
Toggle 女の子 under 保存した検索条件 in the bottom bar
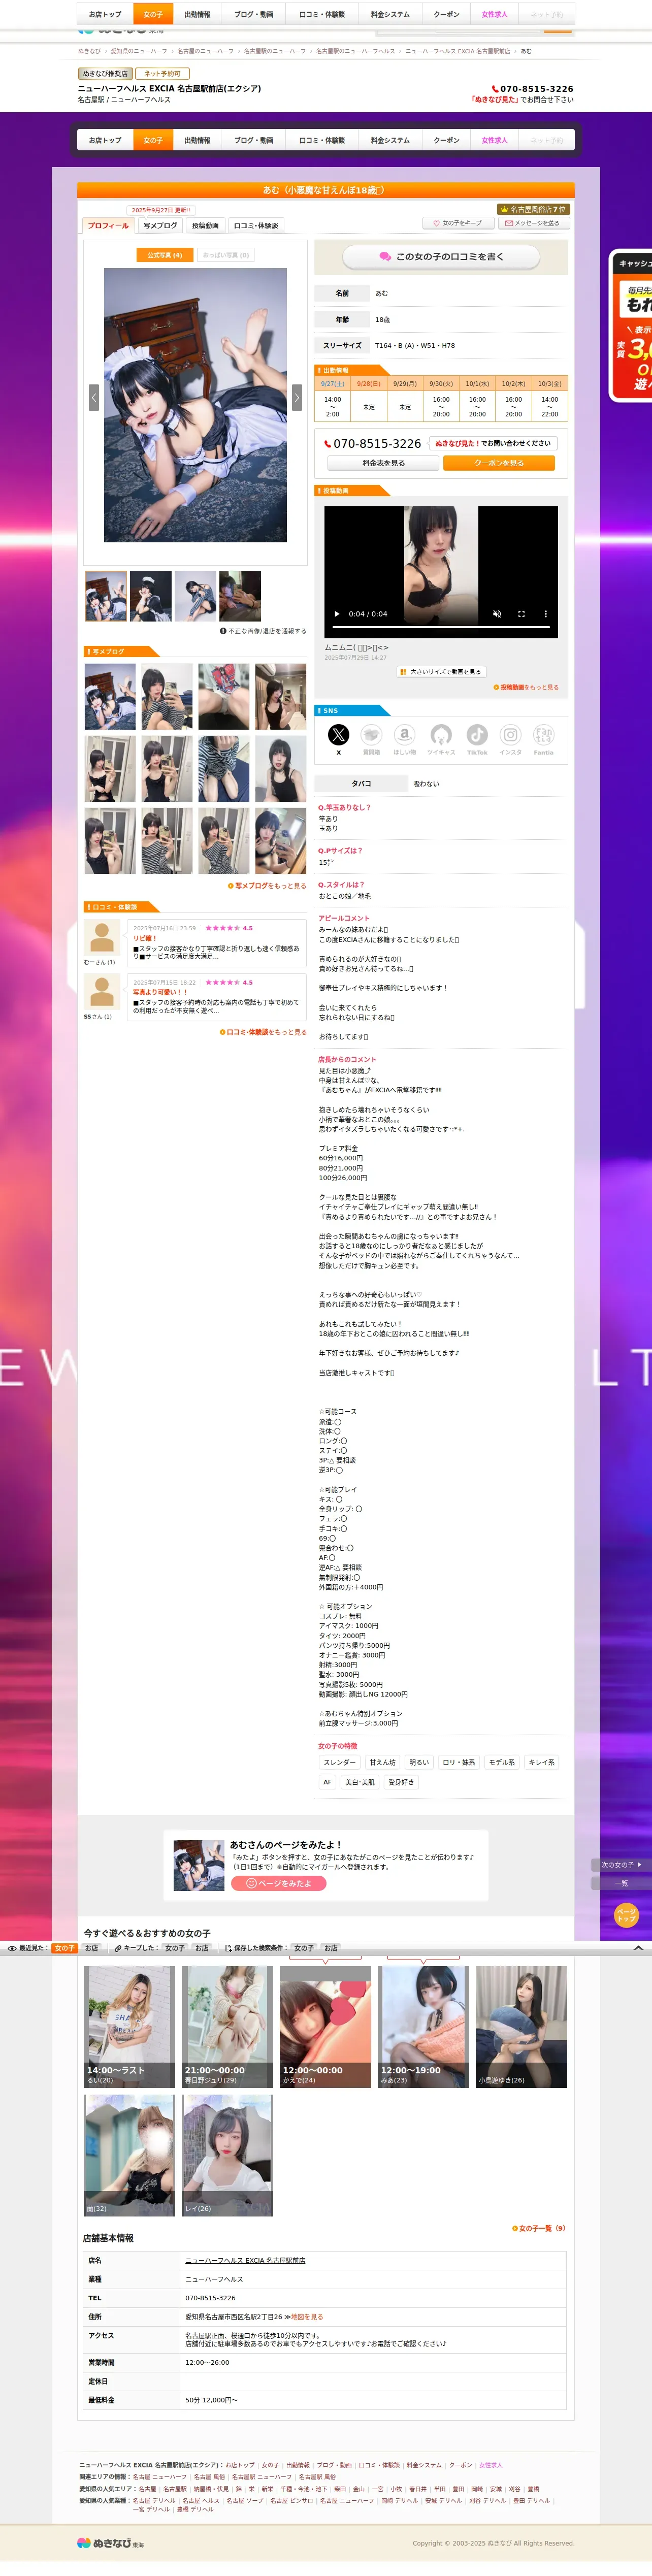point(303,1948)
